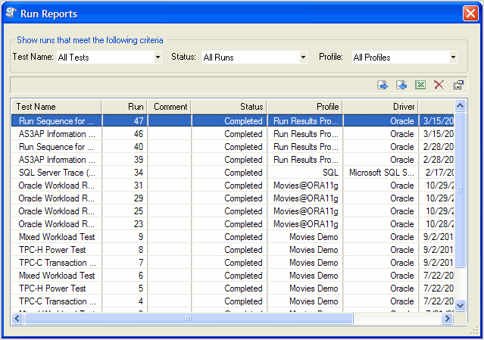Screen dimensions: 484x340
Task: Open the Status filter dropdown
Action: [x=303, y=57]
